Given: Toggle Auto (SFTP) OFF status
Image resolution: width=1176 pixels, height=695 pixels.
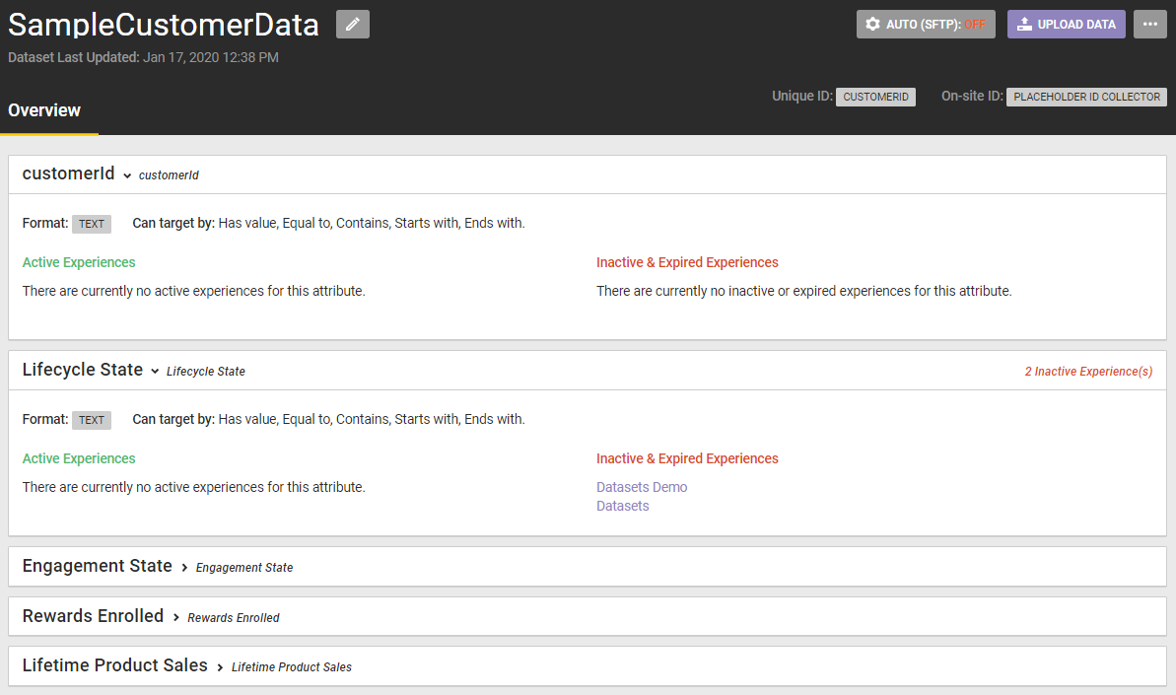Looking at the screenshot, I should (975, 25).
